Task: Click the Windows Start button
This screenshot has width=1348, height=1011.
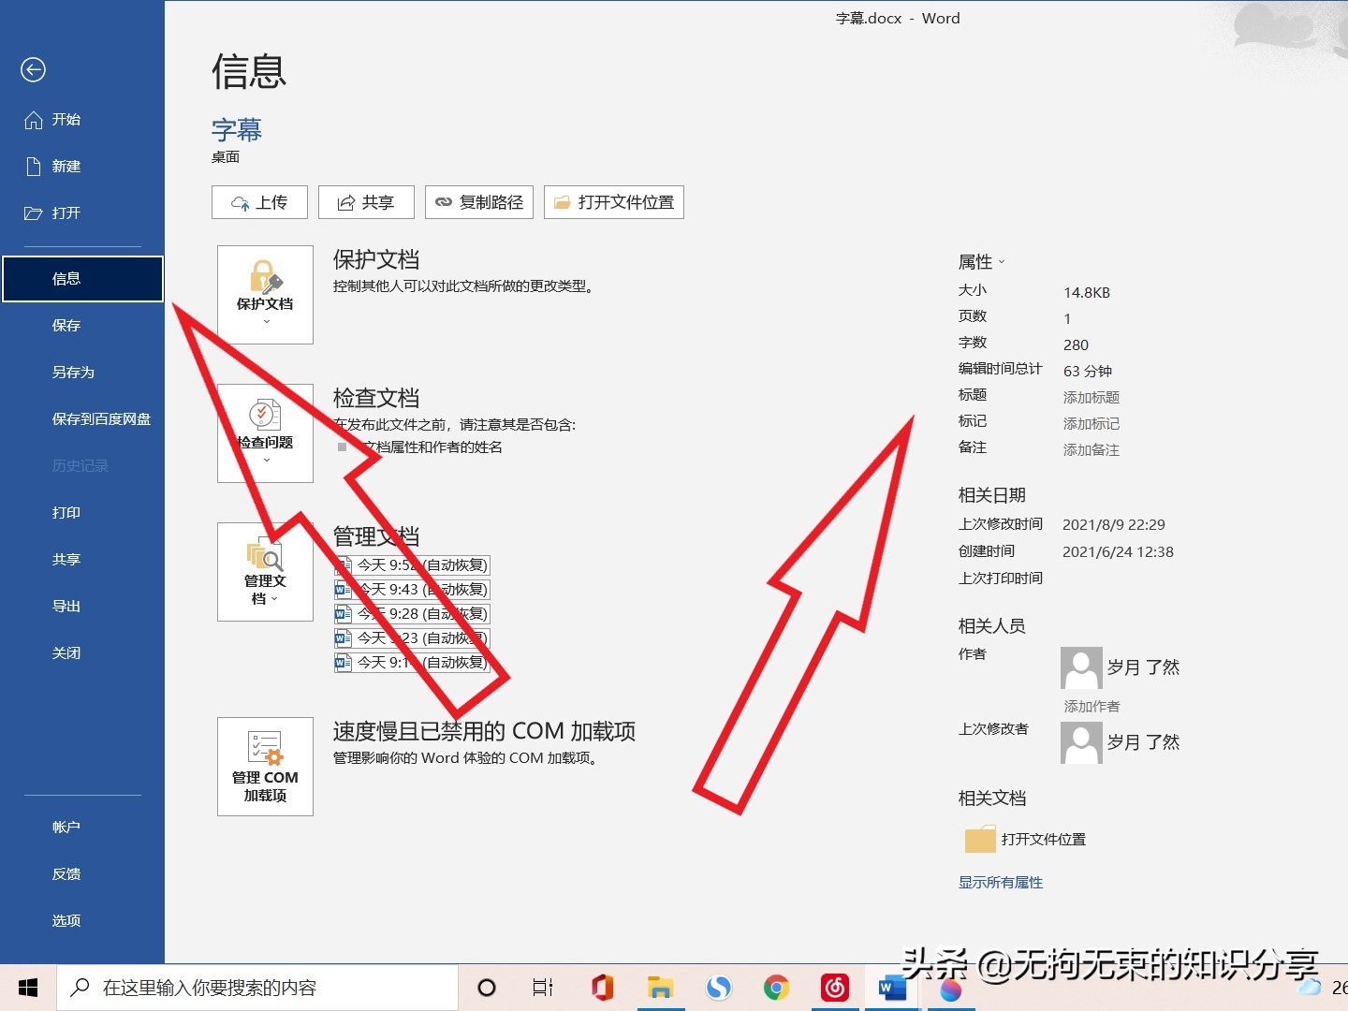Action: (x=28, y=988)
